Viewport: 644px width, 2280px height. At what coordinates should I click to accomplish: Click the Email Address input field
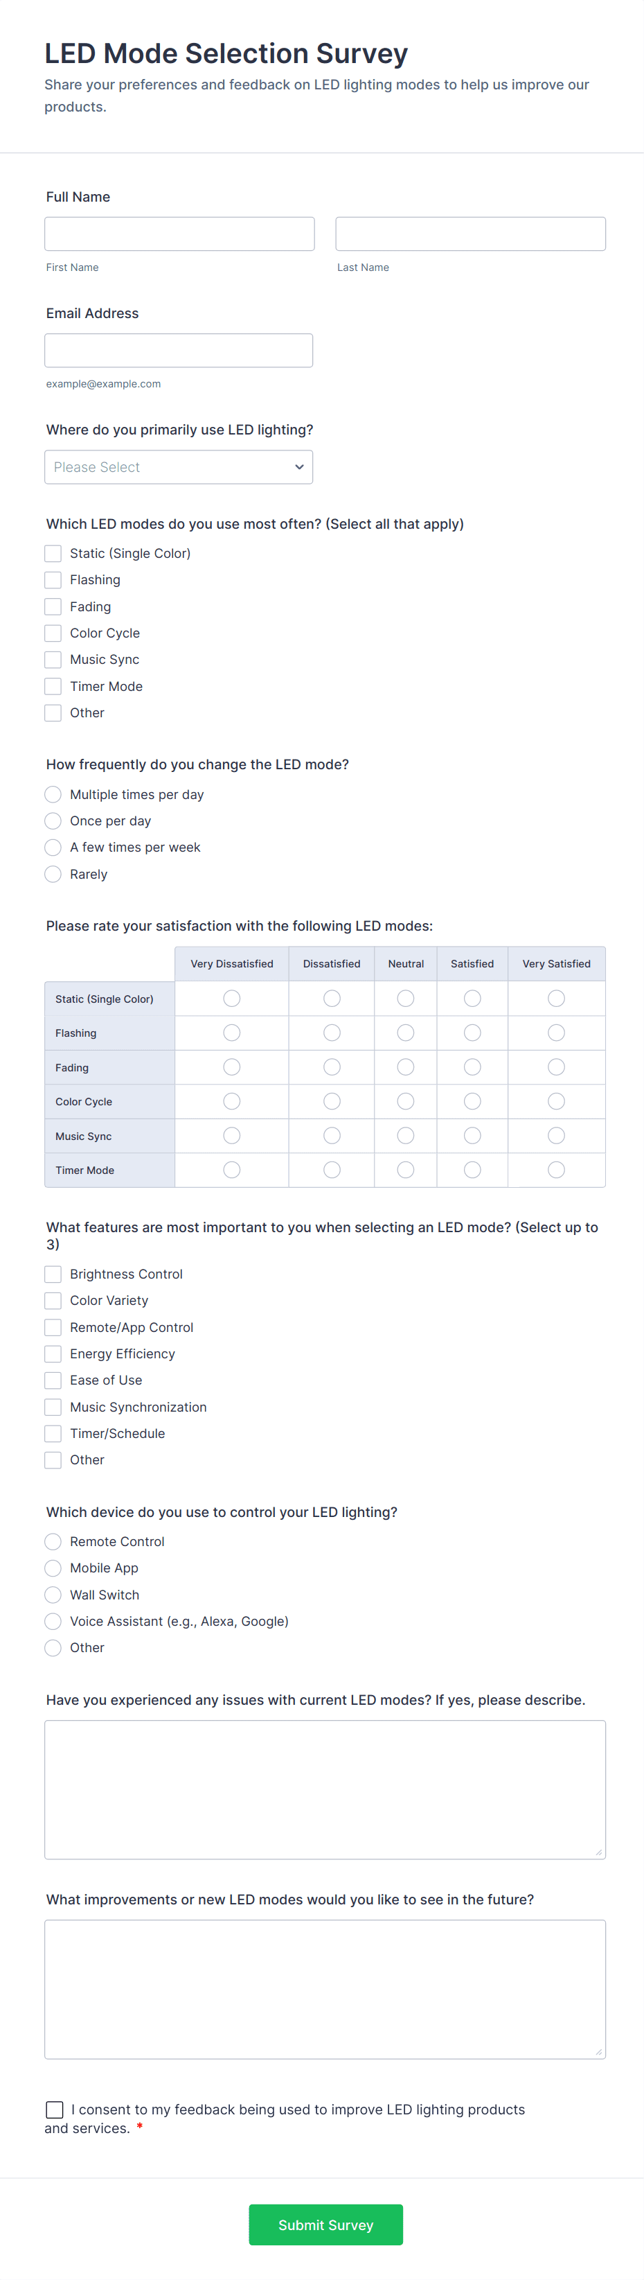click(x=178, y=349)
